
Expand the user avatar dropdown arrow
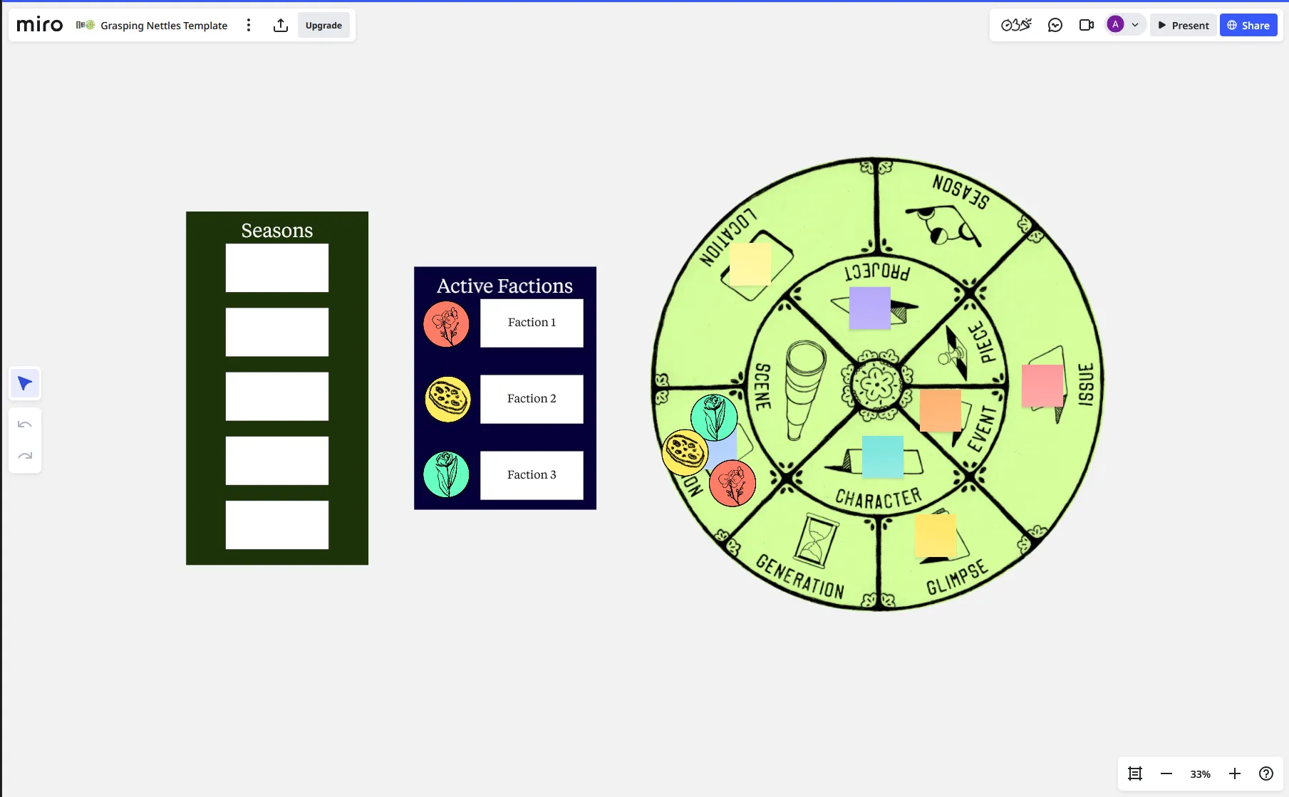[1135, 25]
